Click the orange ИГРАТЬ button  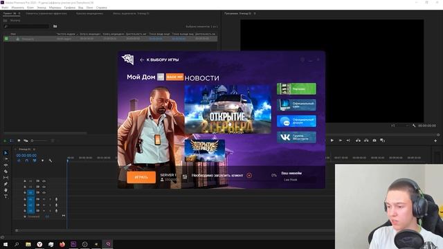click(x=141, y=177)
